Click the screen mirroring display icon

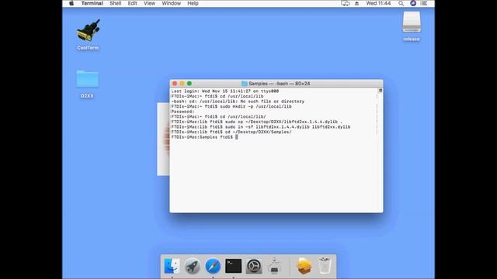345,3
